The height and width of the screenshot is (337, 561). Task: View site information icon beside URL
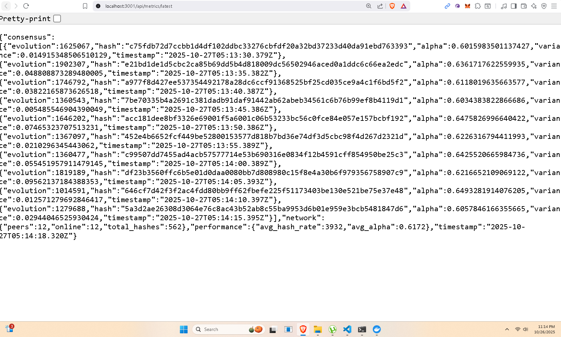(x=98, y=6)
